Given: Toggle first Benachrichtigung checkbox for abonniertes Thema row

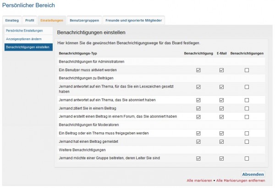Looking at the screenshot, I should coord(198,99).
